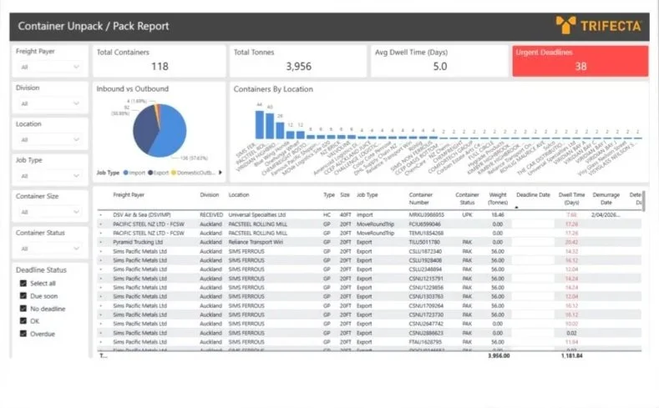
Task: Expand the row for container TILU5011780
Action: click(x=101, y=242)
